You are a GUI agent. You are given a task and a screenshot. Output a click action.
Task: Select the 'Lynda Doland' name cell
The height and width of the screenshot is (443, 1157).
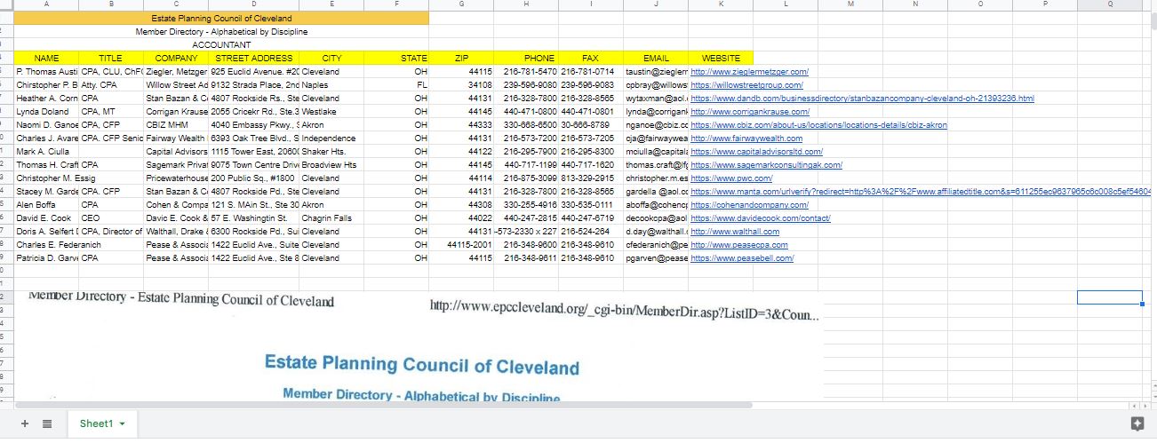[x=46, y=111]
